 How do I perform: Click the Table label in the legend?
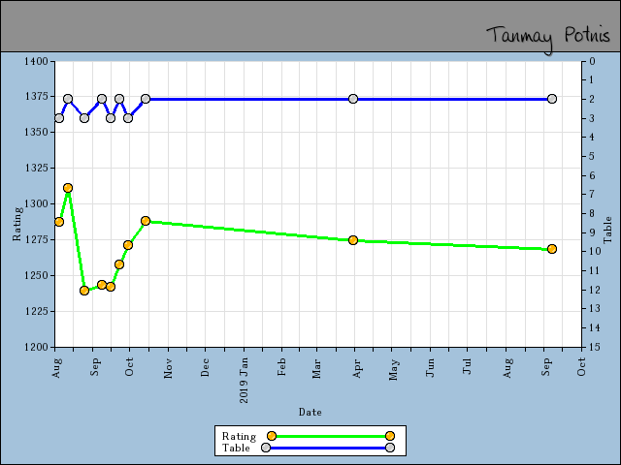(236, 448)
